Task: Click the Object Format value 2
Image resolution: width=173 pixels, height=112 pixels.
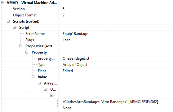Action: [x=64, y=15]
